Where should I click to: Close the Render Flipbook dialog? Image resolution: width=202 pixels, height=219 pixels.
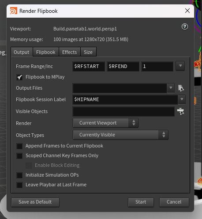(187, 11)
